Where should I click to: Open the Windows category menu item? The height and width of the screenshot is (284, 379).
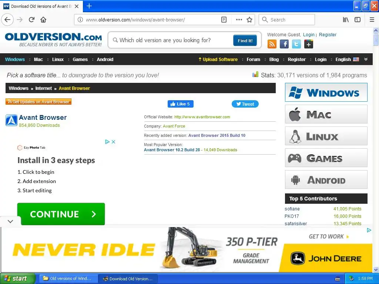(15, 60)
